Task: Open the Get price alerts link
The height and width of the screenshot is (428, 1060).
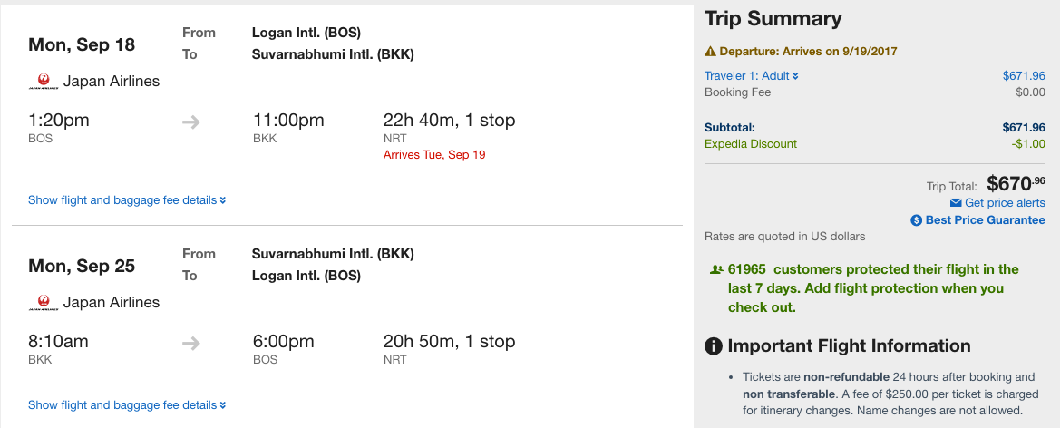Action: pos(1005,203)
